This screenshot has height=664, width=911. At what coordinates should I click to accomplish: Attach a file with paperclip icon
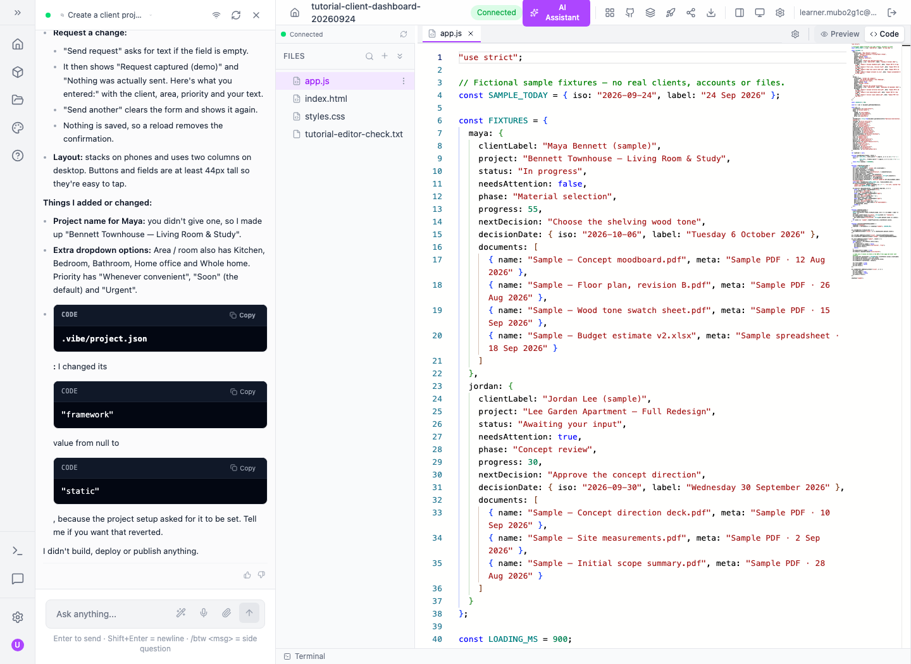(x=226, y=613)
